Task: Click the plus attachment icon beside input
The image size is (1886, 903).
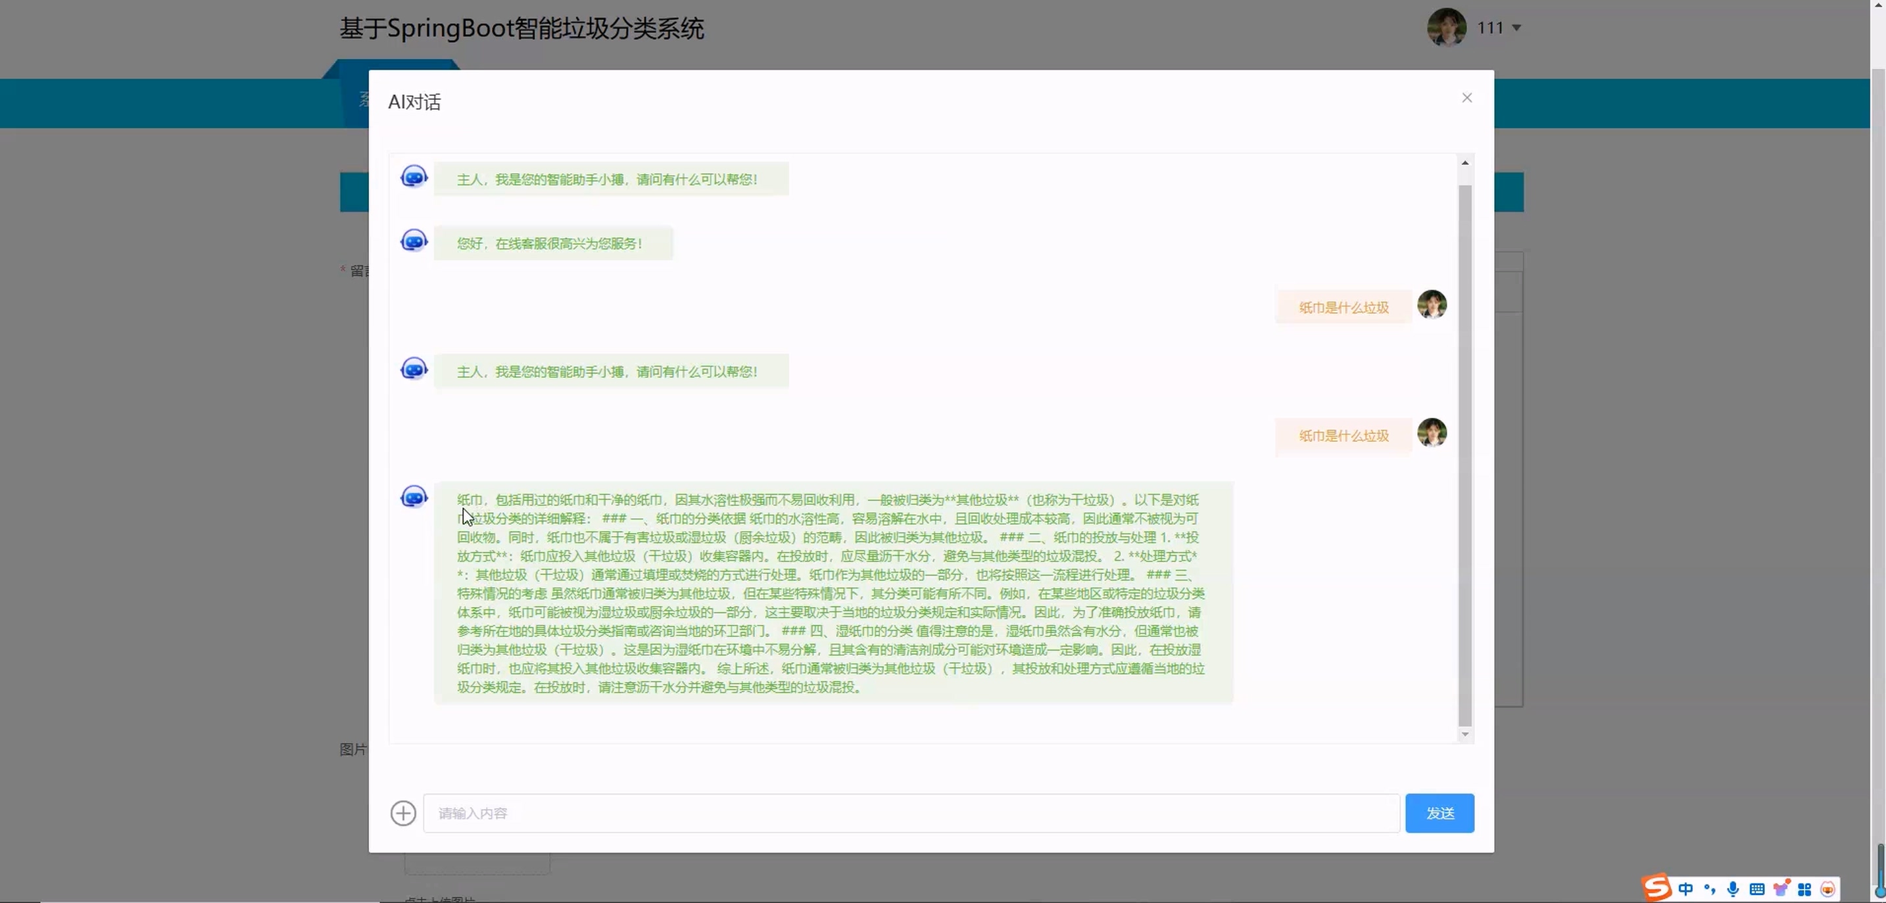Action: (x=402, y=813)
